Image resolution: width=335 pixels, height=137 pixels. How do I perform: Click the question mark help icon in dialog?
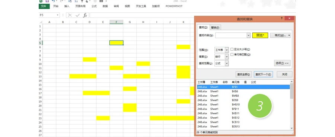[282, 18]
